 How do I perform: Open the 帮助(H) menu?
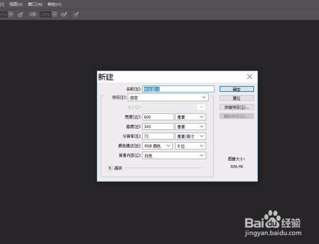[x=54, y=4]
